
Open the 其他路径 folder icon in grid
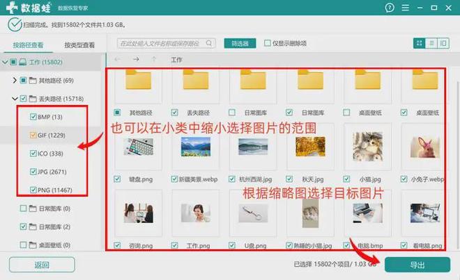[x=138, y=80]
